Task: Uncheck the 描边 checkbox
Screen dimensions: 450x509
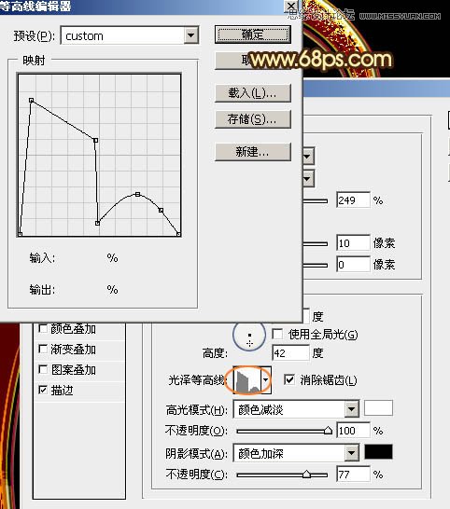Action: click(x=43, y=390)
